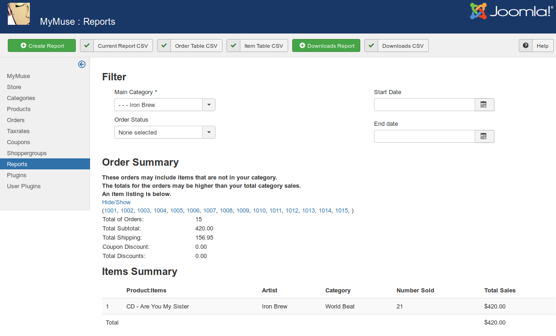Click the checkmark beside Downloads CSV
This screenshot has width=556, height=336.
[371, 45]
